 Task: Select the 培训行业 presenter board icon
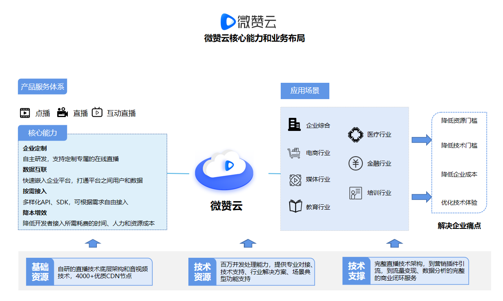tap(355, 193)
